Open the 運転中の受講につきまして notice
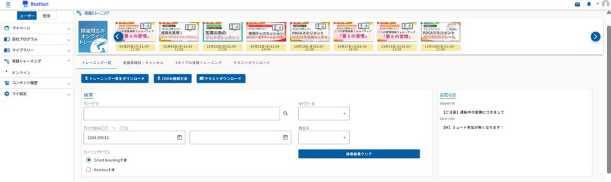Viewport: 611px width, 182px height. pos(474,112)
